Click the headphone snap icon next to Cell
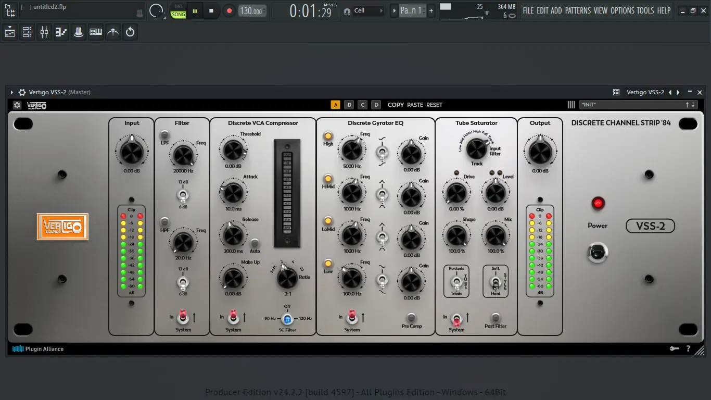The height and width of the screenshot is (400, 711). coord(347,11)
